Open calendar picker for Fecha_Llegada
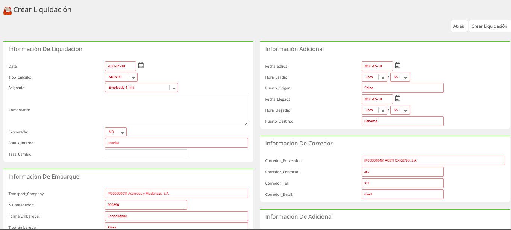 [x=397, y=98]
